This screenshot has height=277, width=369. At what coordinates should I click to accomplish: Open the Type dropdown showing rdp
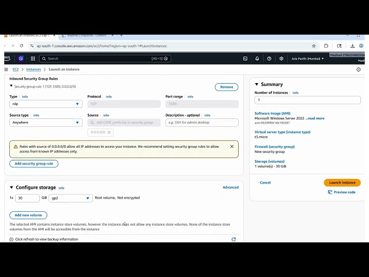(x=46, y=104)
